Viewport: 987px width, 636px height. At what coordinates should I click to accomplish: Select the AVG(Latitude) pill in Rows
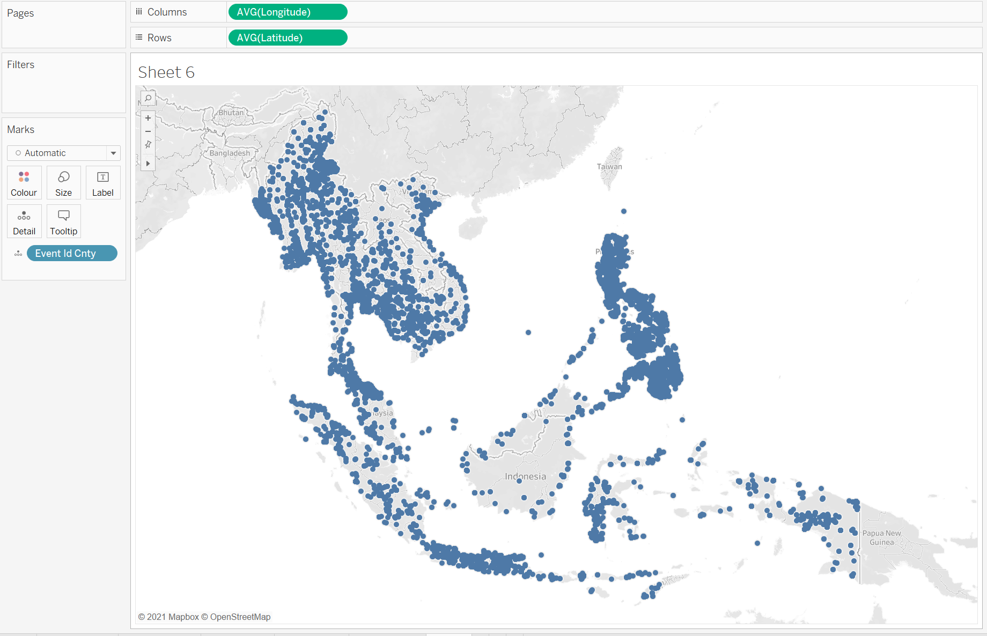288,38
